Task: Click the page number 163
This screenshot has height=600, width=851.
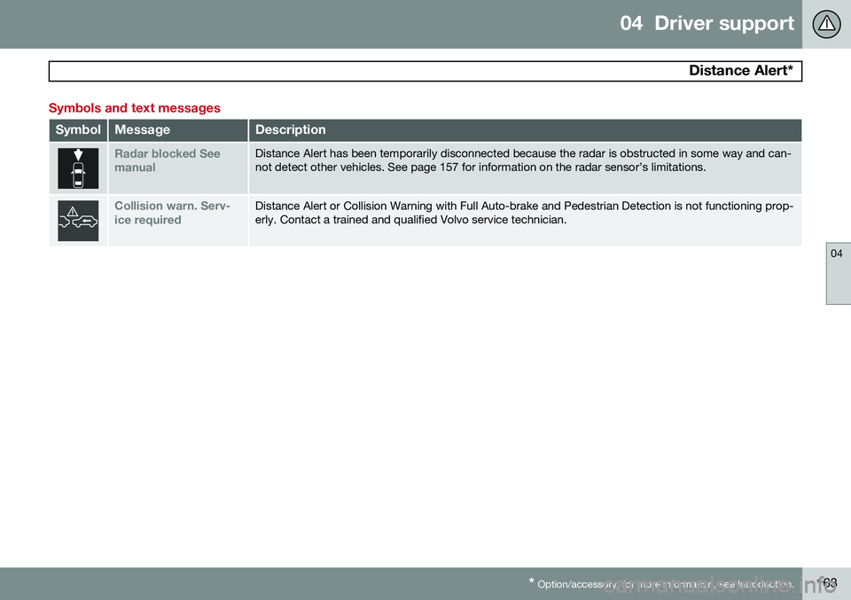Action: click(826, 582)
